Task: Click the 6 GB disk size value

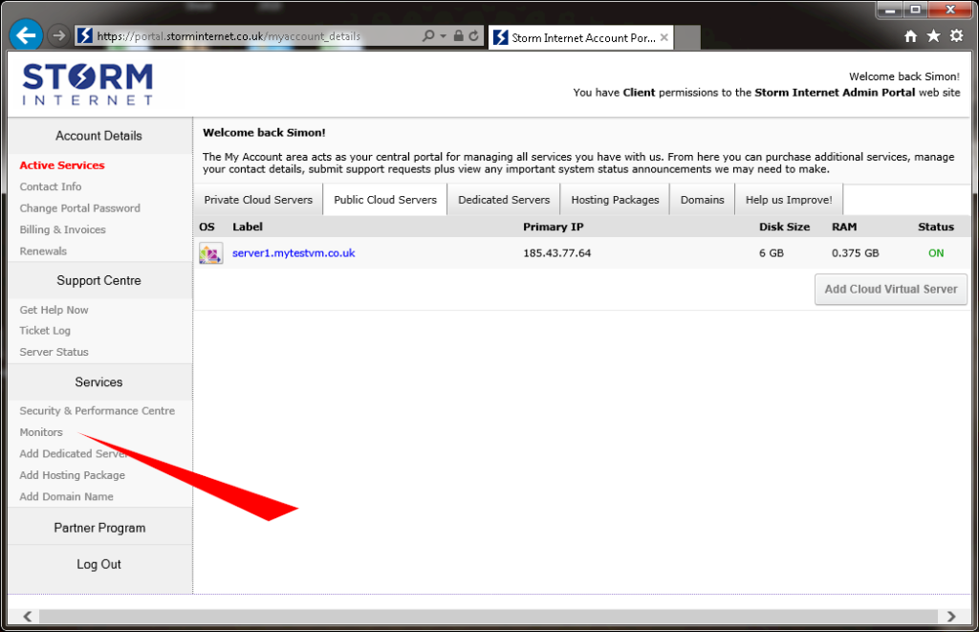Action: point(772,253)
